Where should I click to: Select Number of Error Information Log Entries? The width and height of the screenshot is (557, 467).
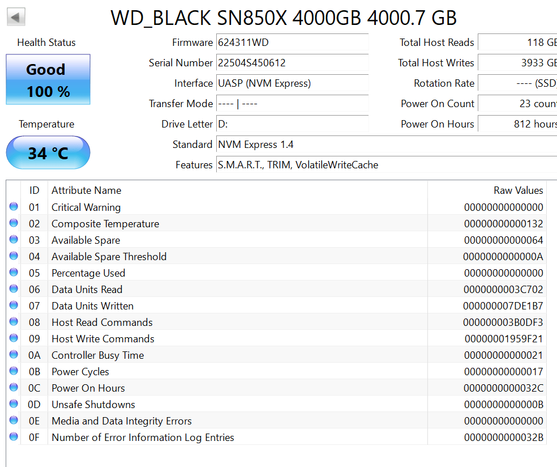pos(143,437)
